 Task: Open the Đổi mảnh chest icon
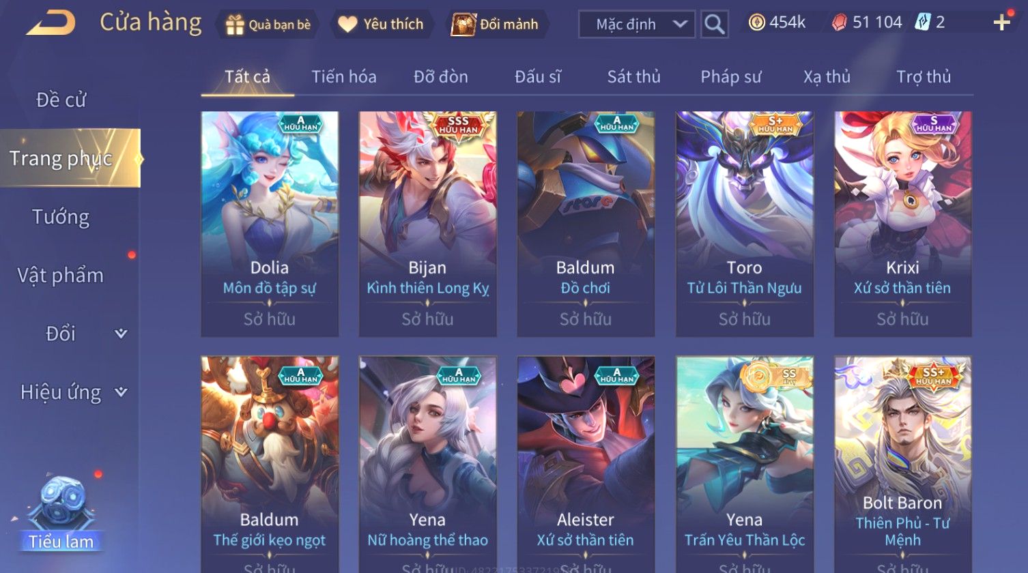463,25
